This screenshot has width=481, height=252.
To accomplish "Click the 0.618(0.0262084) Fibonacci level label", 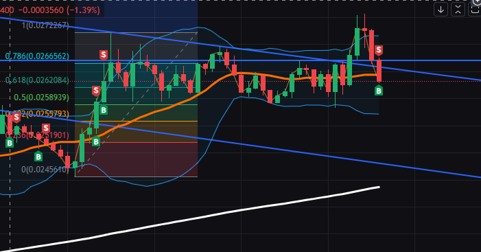I will coord(37,80).
